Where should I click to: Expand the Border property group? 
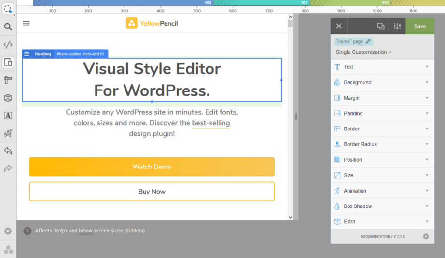382,129
